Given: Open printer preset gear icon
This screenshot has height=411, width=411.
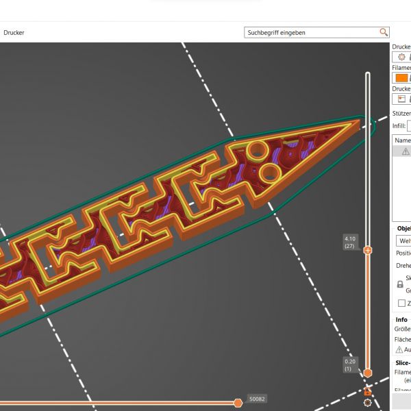Looking at the screenshot, I should [x=401, y=57].
